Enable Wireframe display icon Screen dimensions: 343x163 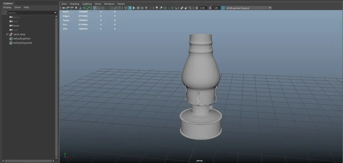[x=126, y=8]
